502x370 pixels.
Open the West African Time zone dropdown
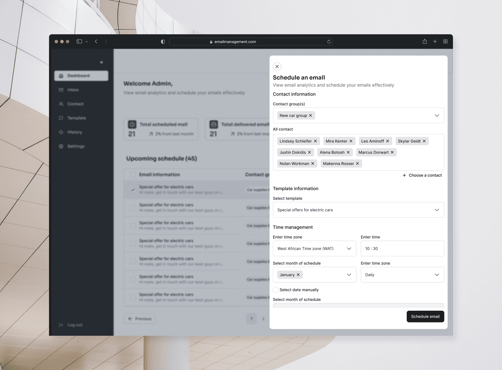(x=315, y=248)
